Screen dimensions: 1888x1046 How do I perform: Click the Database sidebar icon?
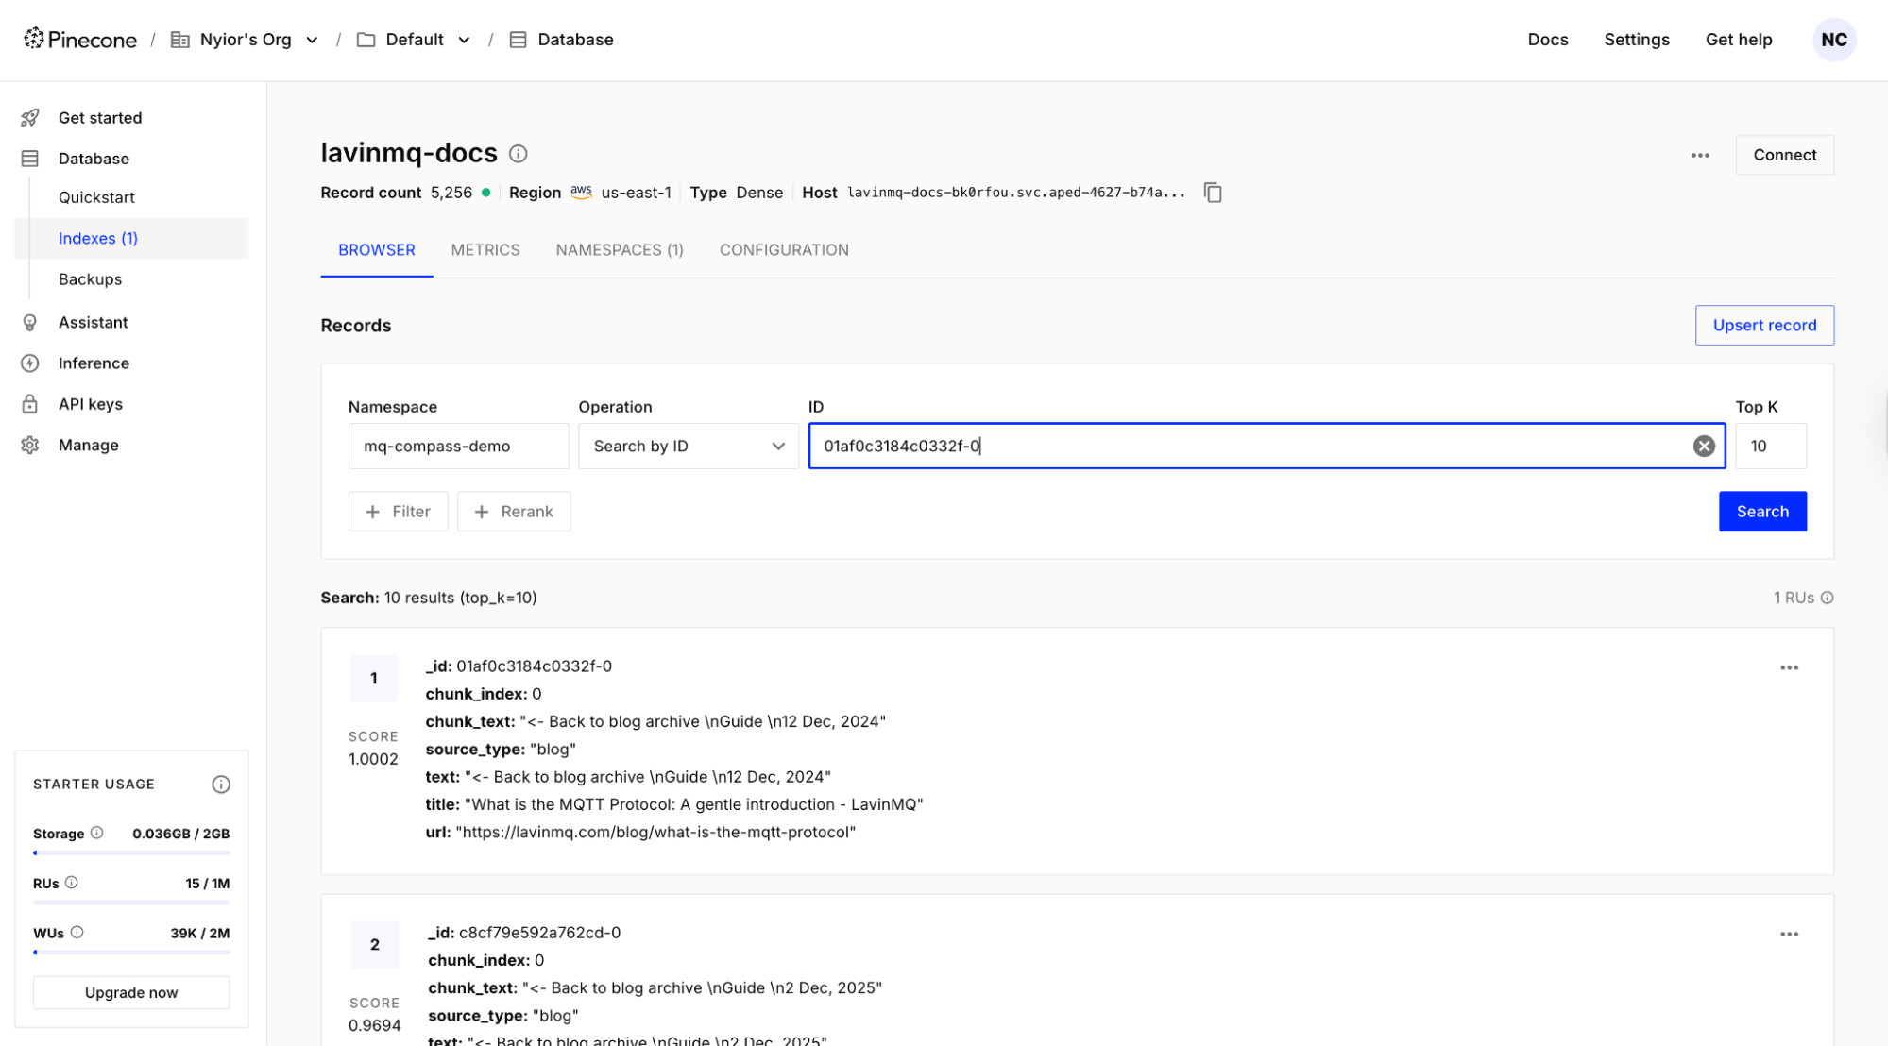coord(30,159)
